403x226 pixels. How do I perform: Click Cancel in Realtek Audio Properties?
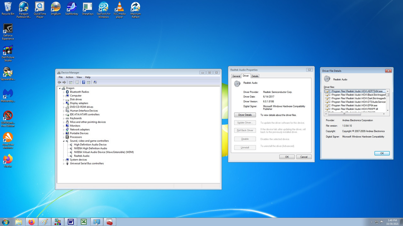click(x=304, y=157)
